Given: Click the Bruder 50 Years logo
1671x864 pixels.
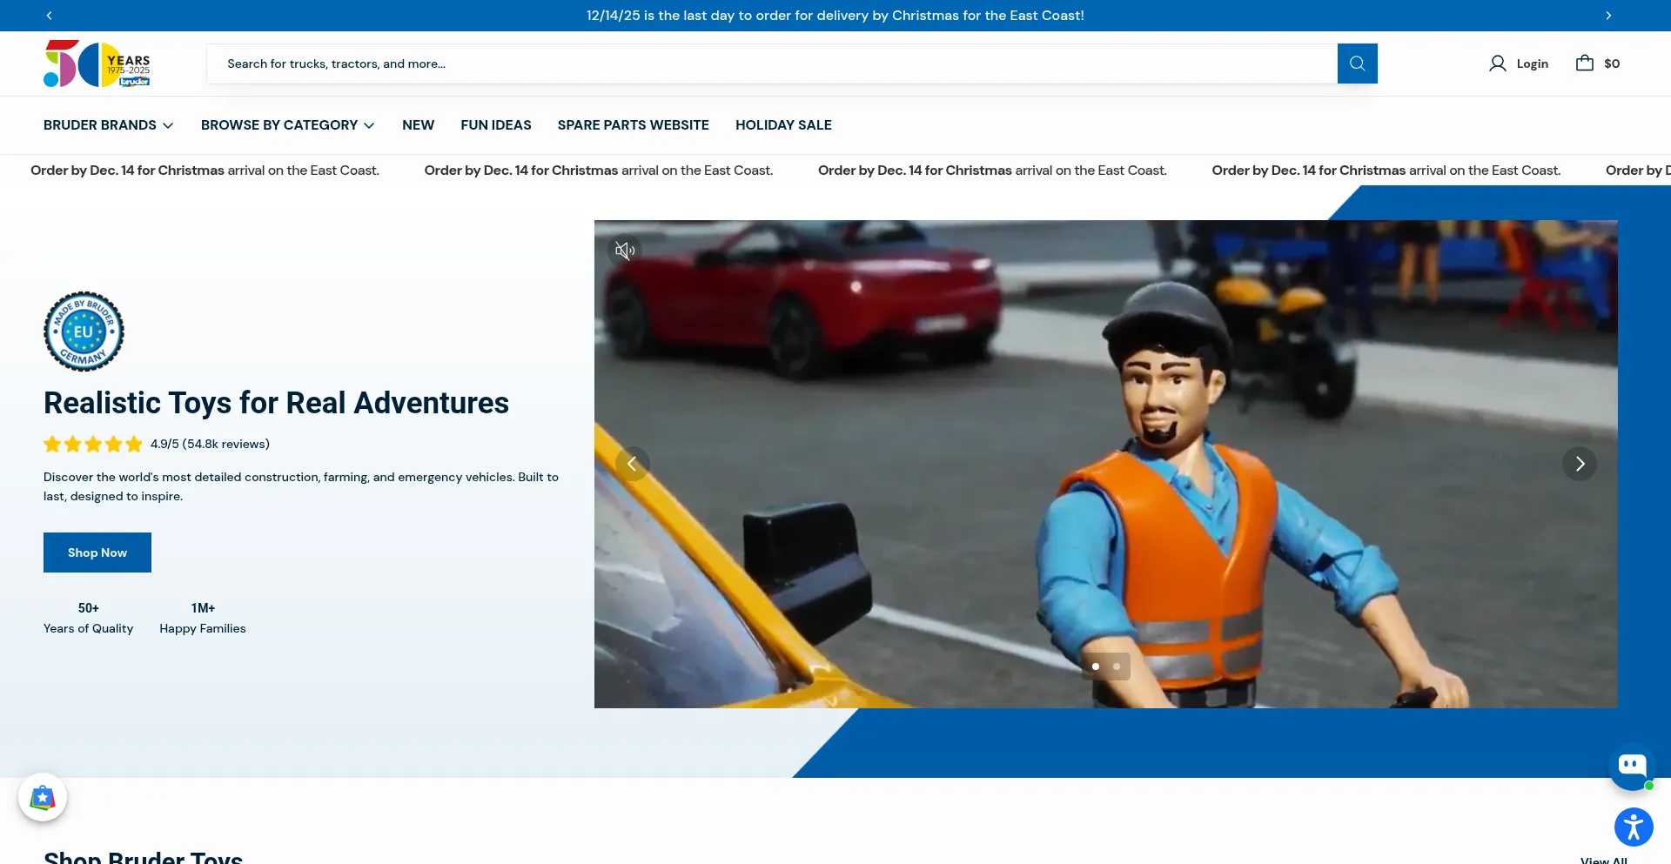Looking at the screenshot, I should 97,64.
